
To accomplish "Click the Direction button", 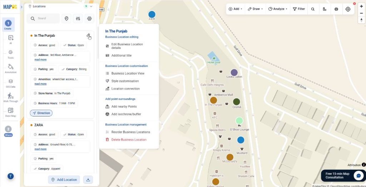I will point(41,113).
